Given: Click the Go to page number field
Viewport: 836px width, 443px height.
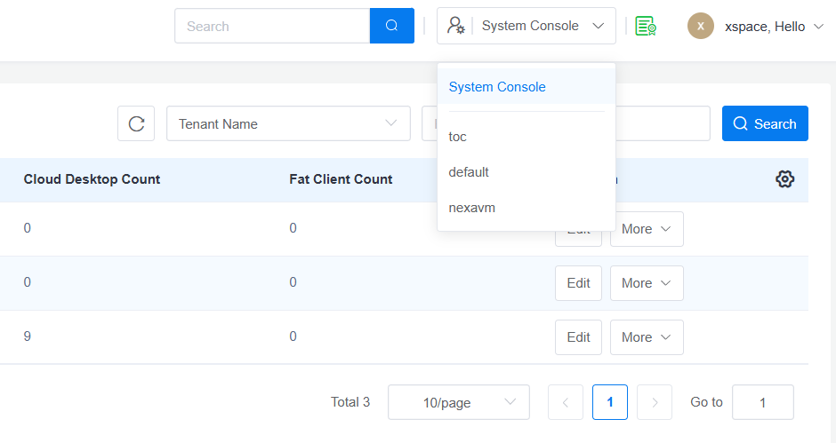Looking at the screenshot, I should pos(762,402).
